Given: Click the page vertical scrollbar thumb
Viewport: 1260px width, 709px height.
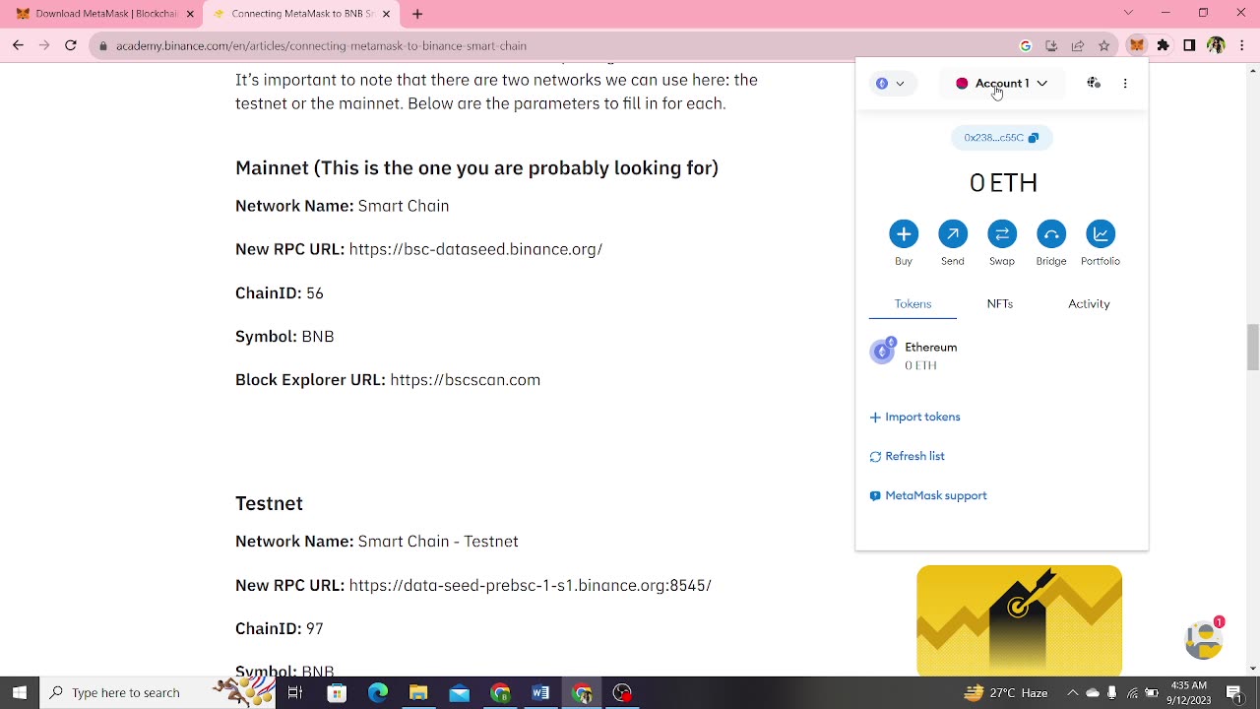Looking at the screenshot, I should [1252, 347].
